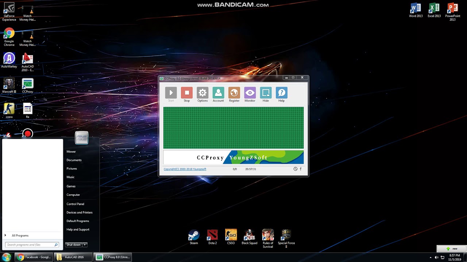Click the CCProxy YoungZSoft banner
The width and height of the screenshot is (467, 262).
pyautogui.click(x=233, y=157)
